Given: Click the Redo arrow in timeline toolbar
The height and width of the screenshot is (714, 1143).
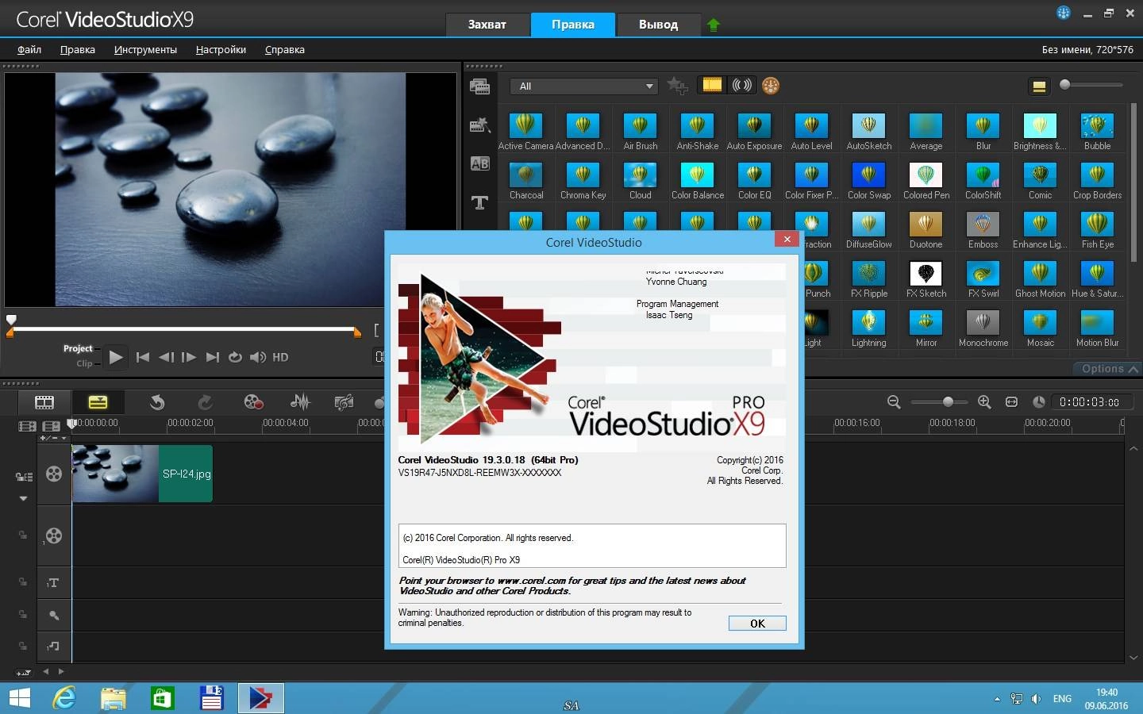Looking at the screenshot, I should pyautogui.click(x=205, y=402).
